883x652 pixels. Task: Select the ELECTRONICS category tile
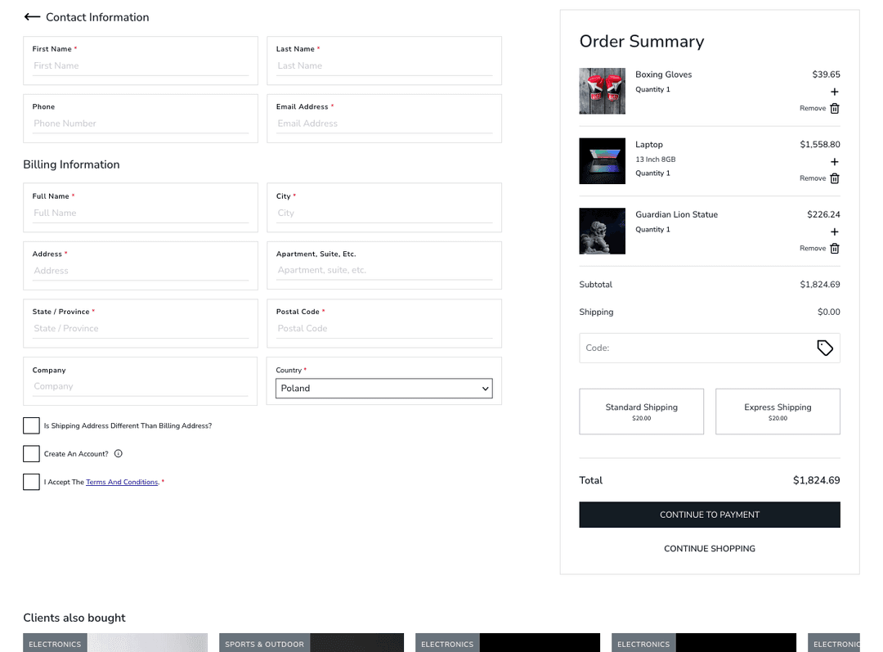54,644
